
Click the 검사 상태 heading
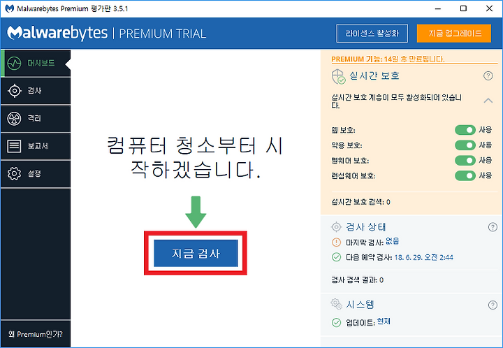tap(365, 227)
